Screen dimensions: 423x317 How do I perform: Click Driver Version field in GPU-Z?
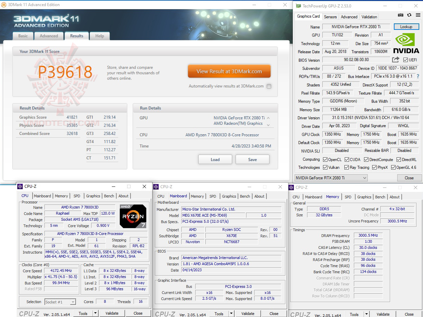[x=370, y=118]
